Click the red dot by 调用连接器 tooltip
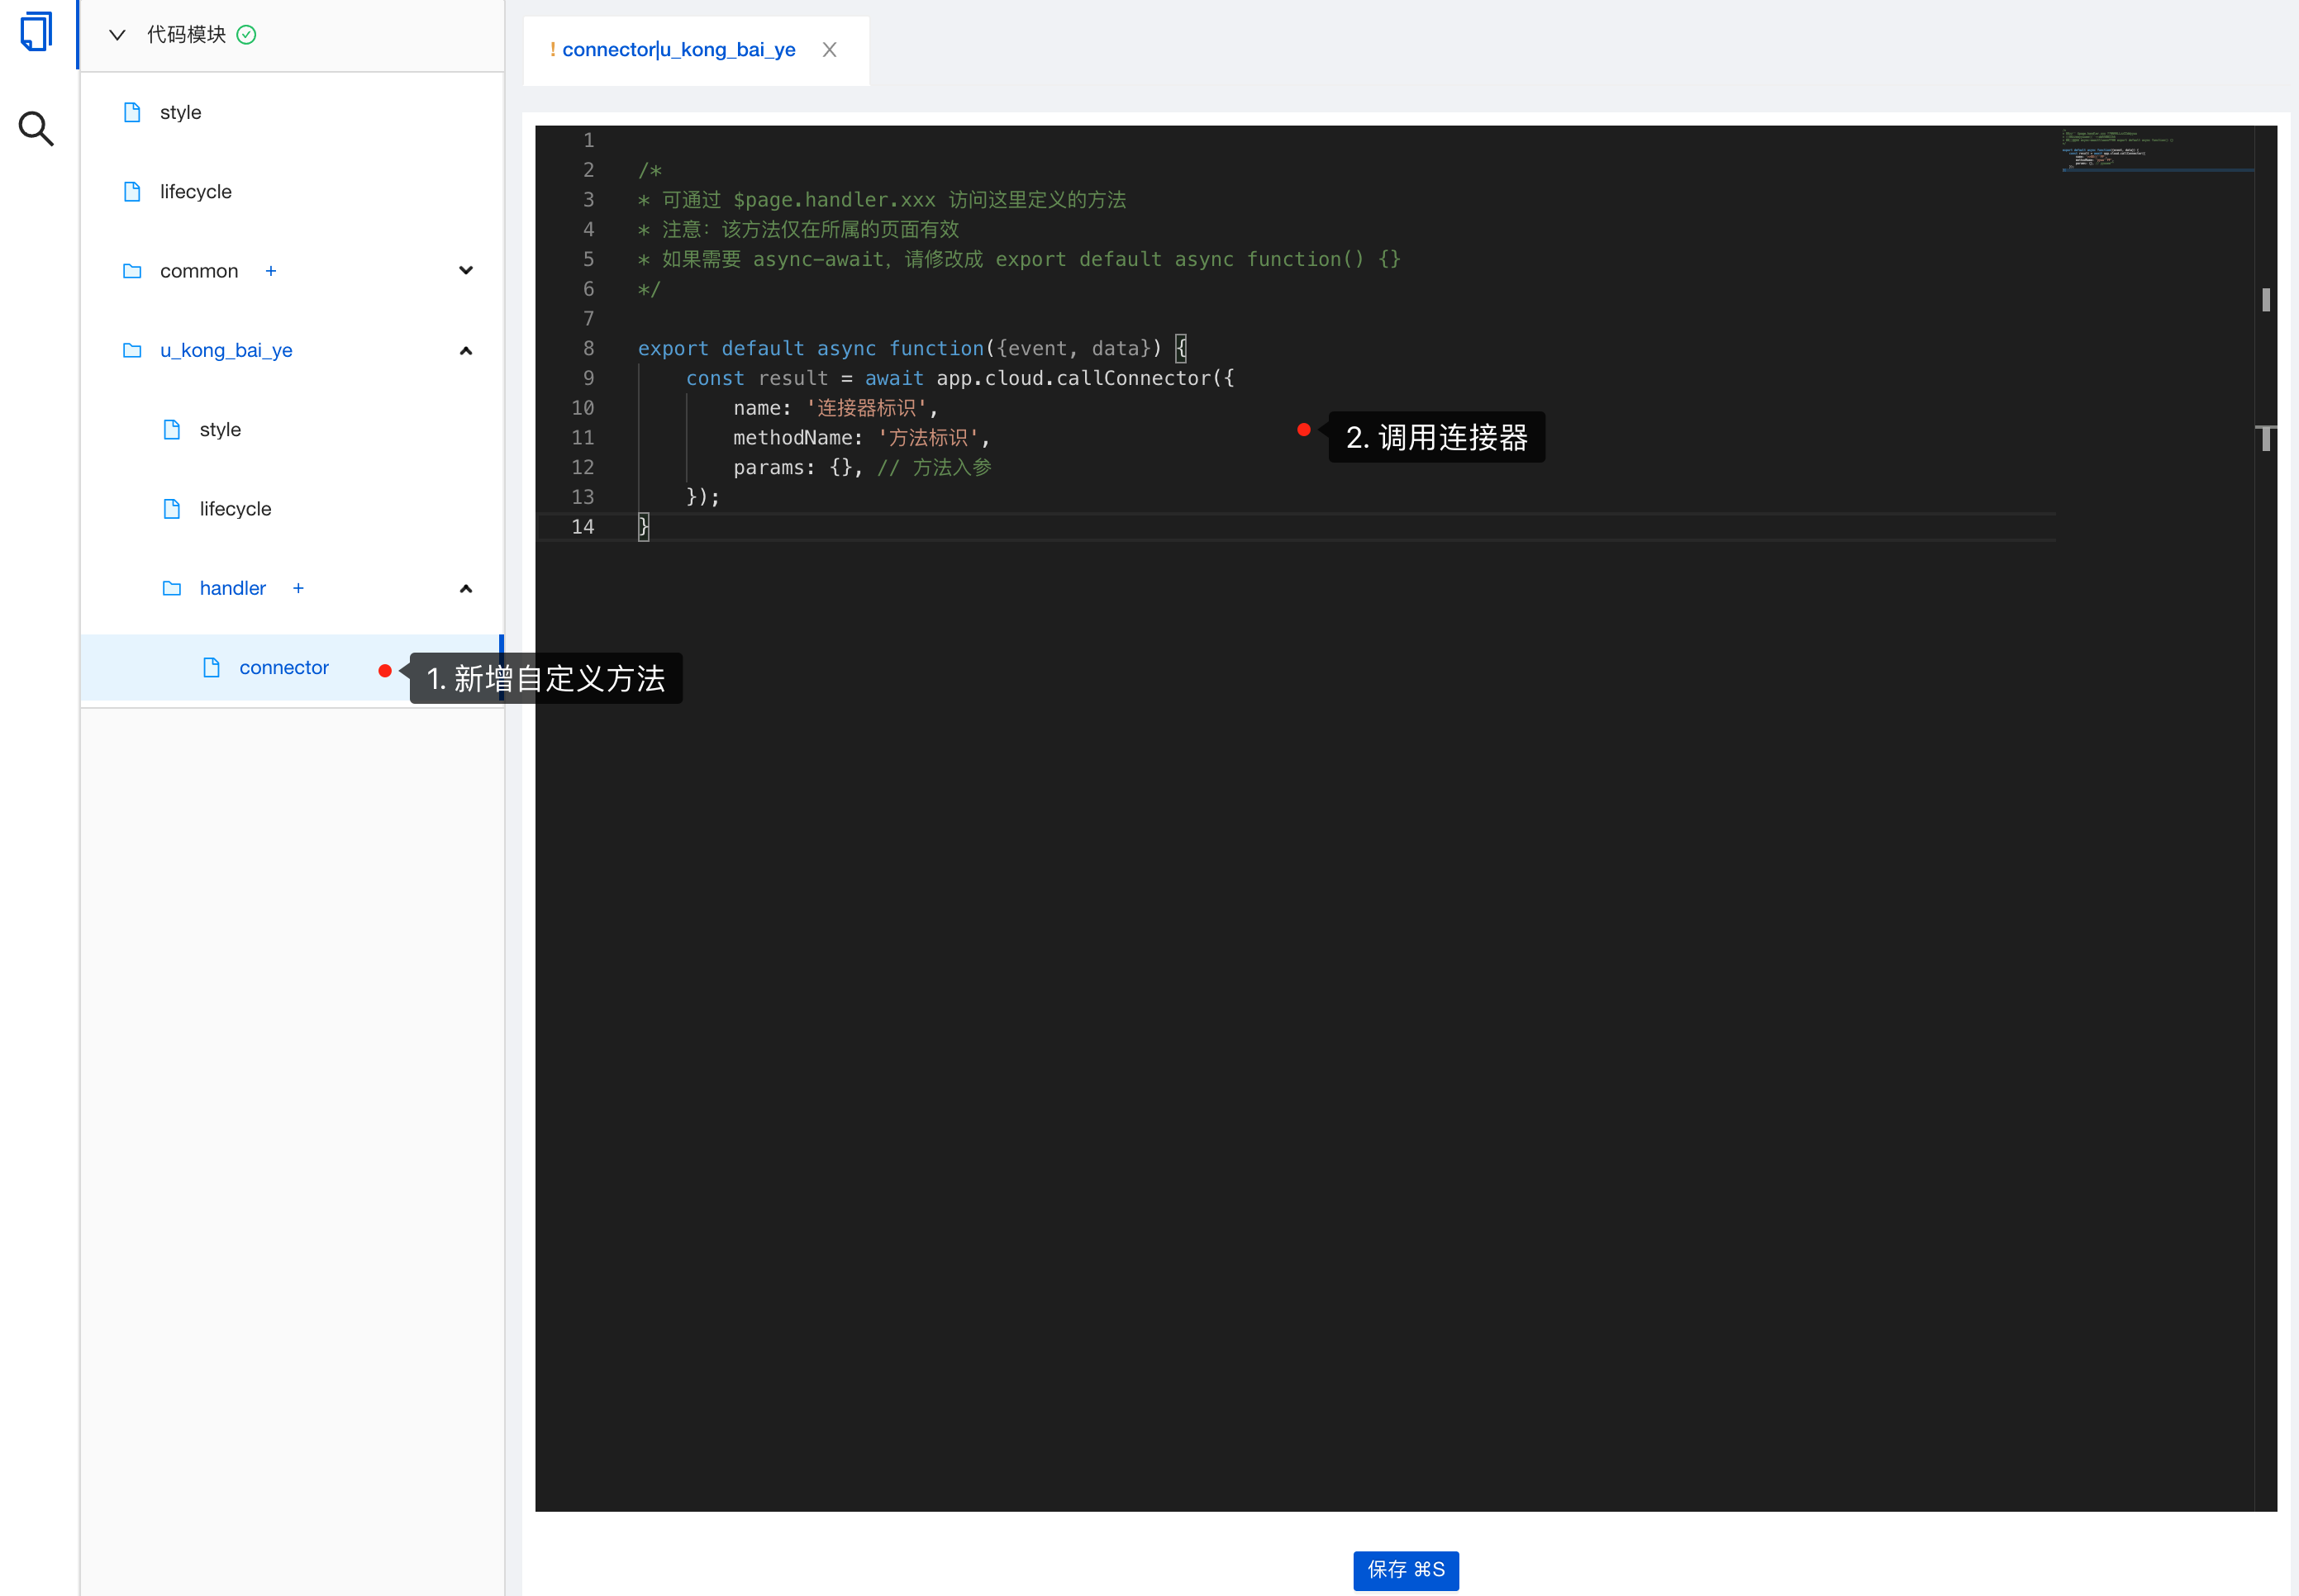Viewport: 2299px width, 1596px height. pyautogui.click(x=1303, y=429)
